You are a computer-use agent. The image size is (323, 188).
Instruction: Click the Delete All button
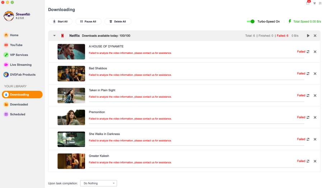point(118,22)
